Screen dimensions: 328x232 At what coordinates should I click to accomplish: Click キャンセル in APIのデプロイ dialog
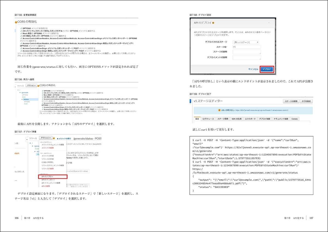pos(253,69)
